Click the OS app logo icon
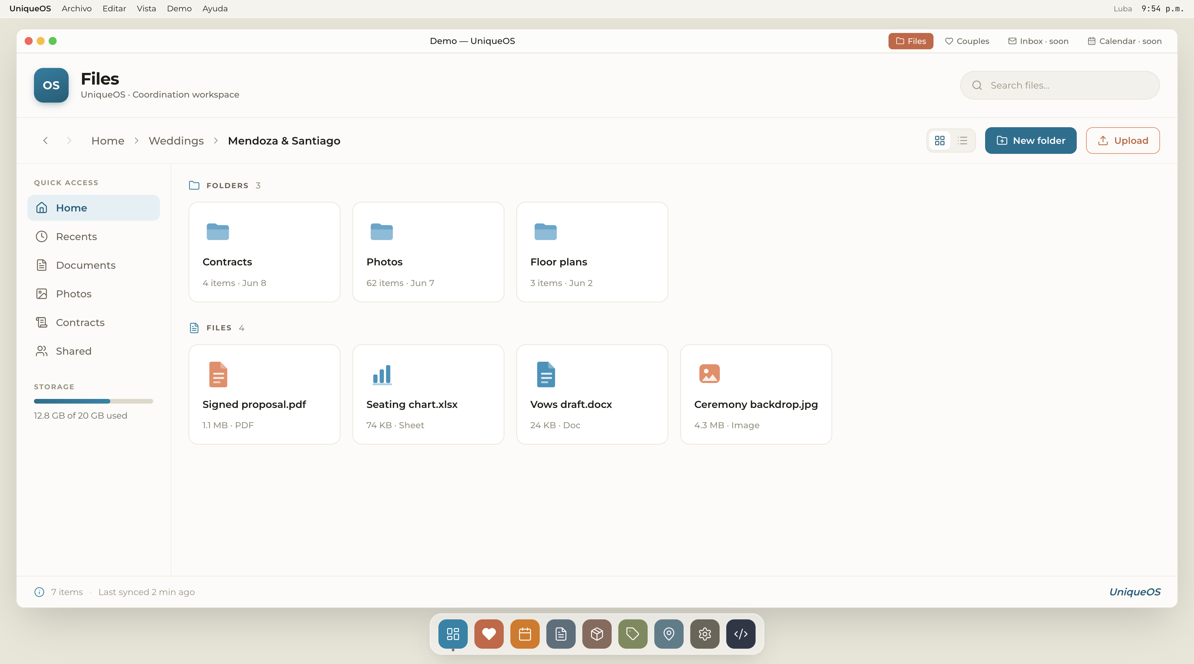 51,85
